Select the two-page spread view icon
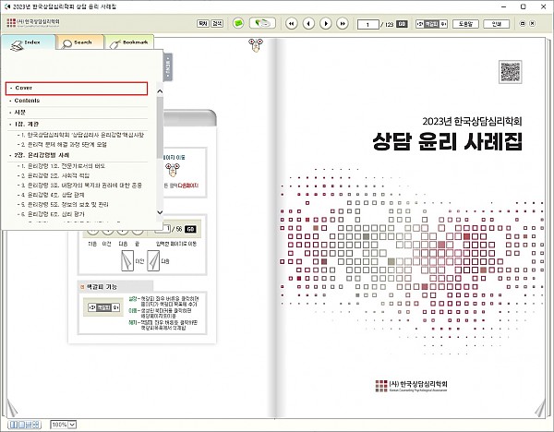The height and width of the screenshot is (432, 554). point(14,425)
